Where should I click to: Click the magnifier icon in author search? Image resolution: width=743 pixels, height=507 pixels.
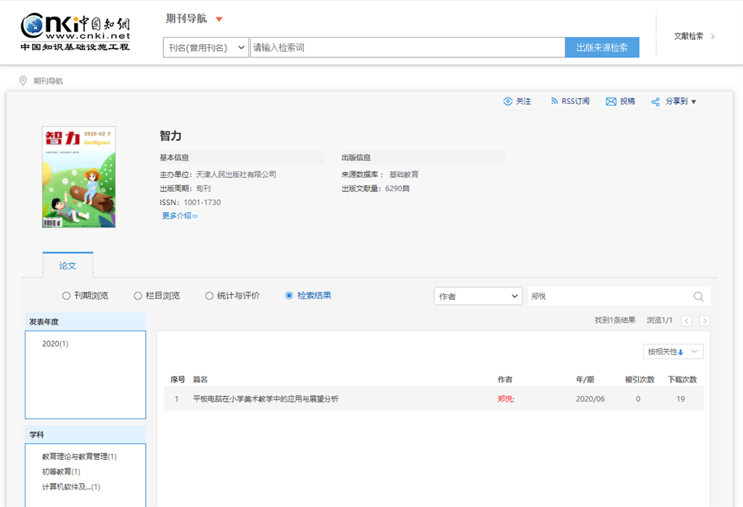[699, 296]
